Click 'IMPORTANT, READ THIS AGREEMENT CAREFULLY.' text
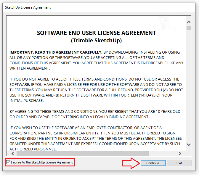The height and width of the screenshot is (175, 199). pyautogui.click(x=56, y=52)
